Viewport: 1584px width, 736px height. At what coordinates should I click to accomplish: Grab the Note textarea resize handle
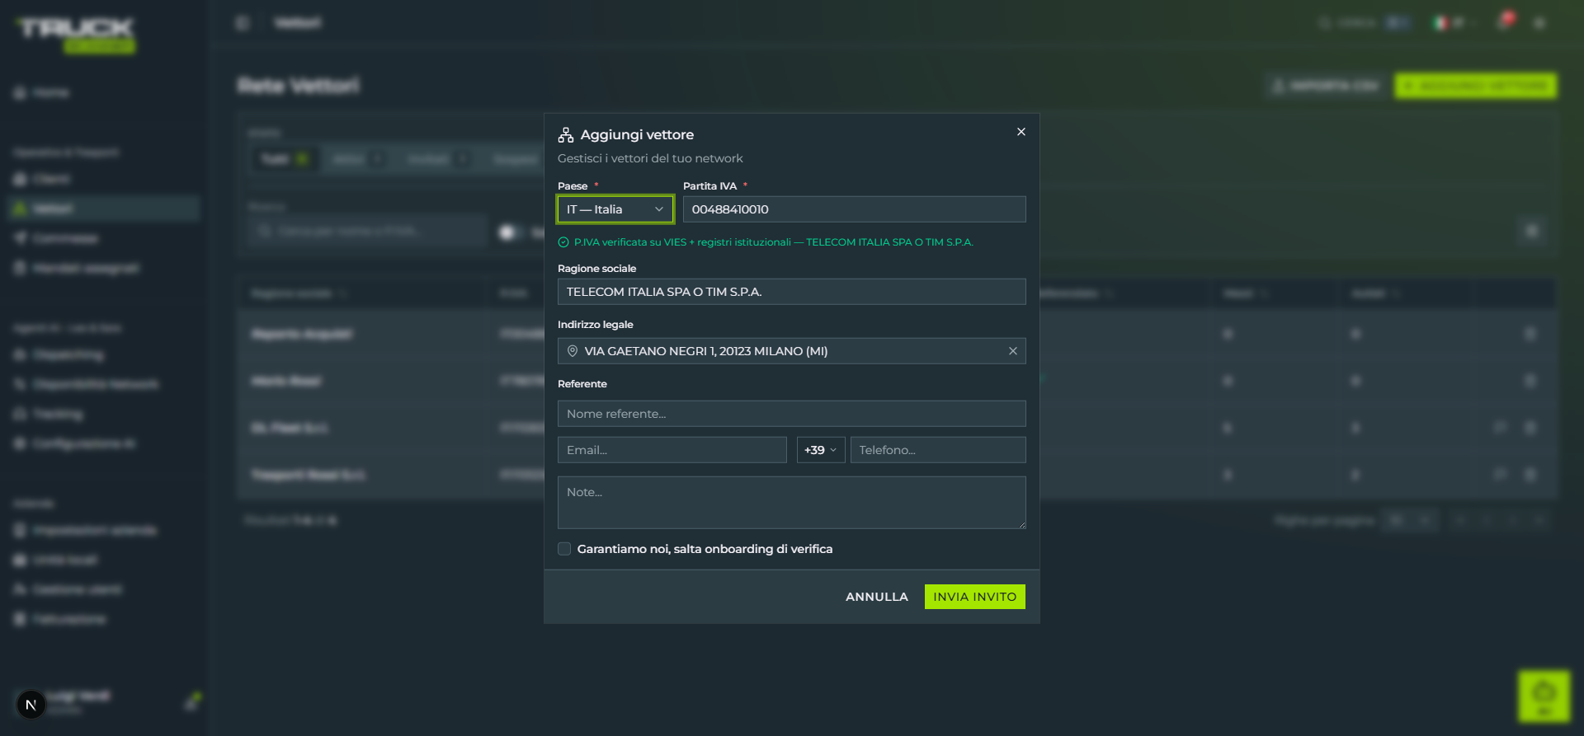(x=1021, y=524)
